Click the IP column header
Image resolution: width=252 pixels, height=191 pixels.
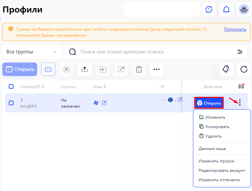(163, 87)
